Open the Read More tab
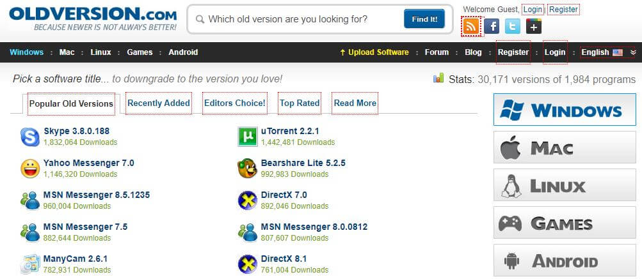 click(x=355, y=103)
